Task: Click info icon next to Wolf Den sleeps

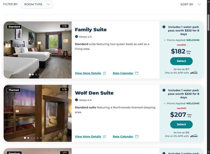Action: tap(76, 100)
